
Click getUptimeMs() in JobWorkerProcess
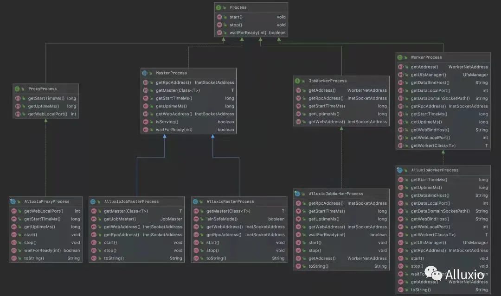[x=324, y=114]
